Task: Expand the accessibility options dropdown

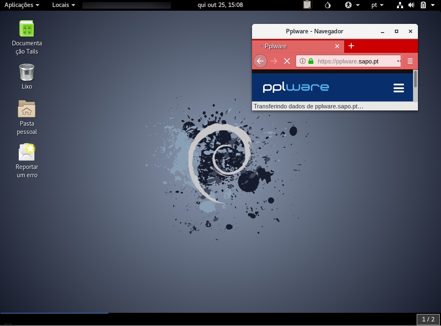Action: pos(350,5)
